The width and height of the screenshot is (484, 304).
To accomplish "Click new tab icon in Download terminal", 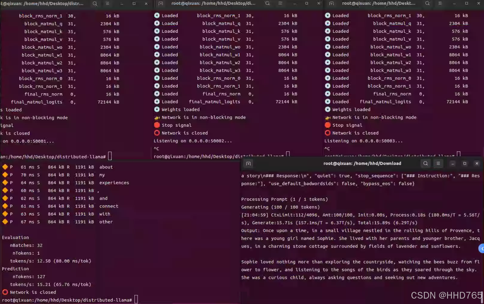I will click(x=249, y=164).
